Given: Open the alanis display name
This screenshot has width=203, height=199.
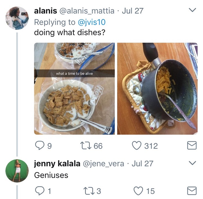Looking at the screenshot, I should (x=46, y=11).
